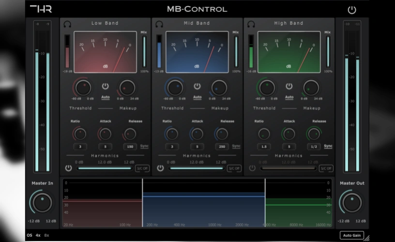Click Low Band attack value field 5

105,147
